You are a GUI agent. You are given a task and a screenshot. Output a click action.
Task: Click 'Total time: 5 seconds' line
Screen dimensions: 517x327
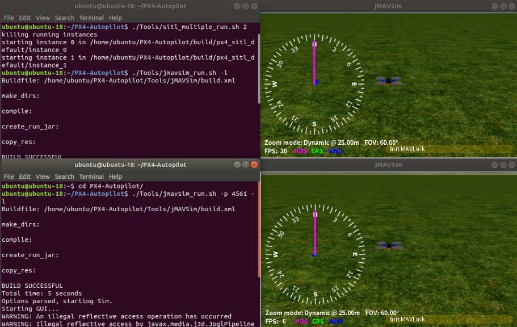41,294
